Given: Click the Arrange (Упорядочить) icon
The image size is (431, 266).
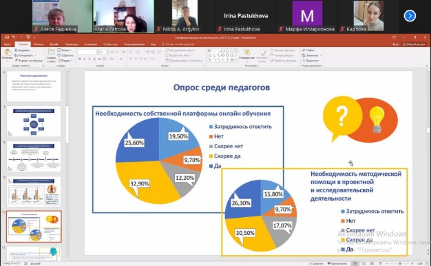Looking at the screenshot, I should [x=247, y=54].
